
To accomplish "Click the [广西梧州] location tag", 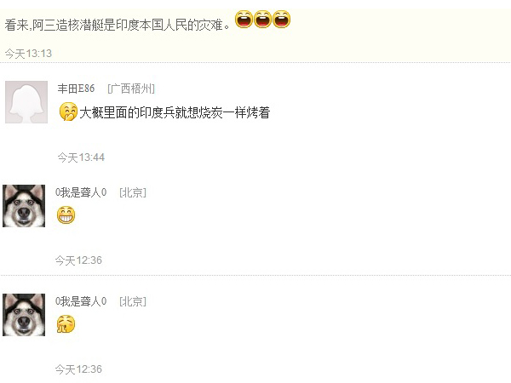I will 131,89.
